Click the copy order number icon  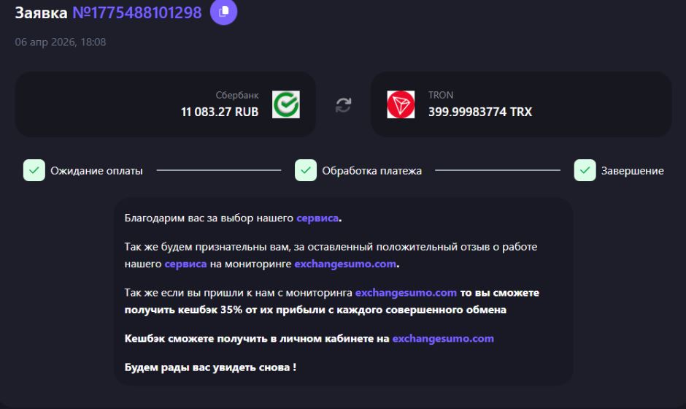pos(223,12)
